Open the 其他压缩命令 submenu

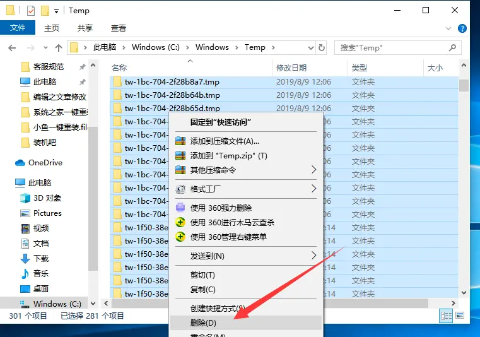[x=246, y=170]
